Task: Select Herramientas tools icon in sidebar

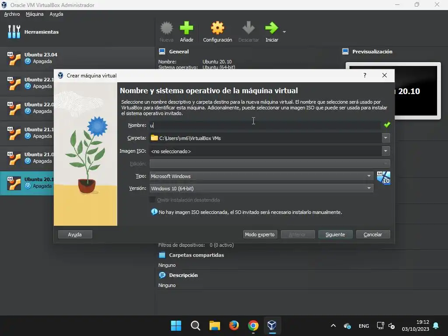Action: pos(14,31)
